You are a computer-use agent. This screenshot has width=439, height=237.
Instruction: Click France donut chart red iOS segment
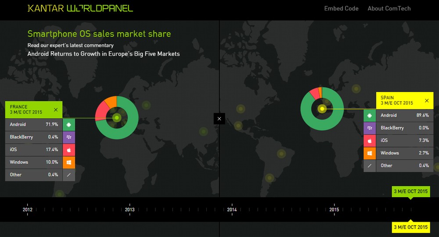point(101,112)
